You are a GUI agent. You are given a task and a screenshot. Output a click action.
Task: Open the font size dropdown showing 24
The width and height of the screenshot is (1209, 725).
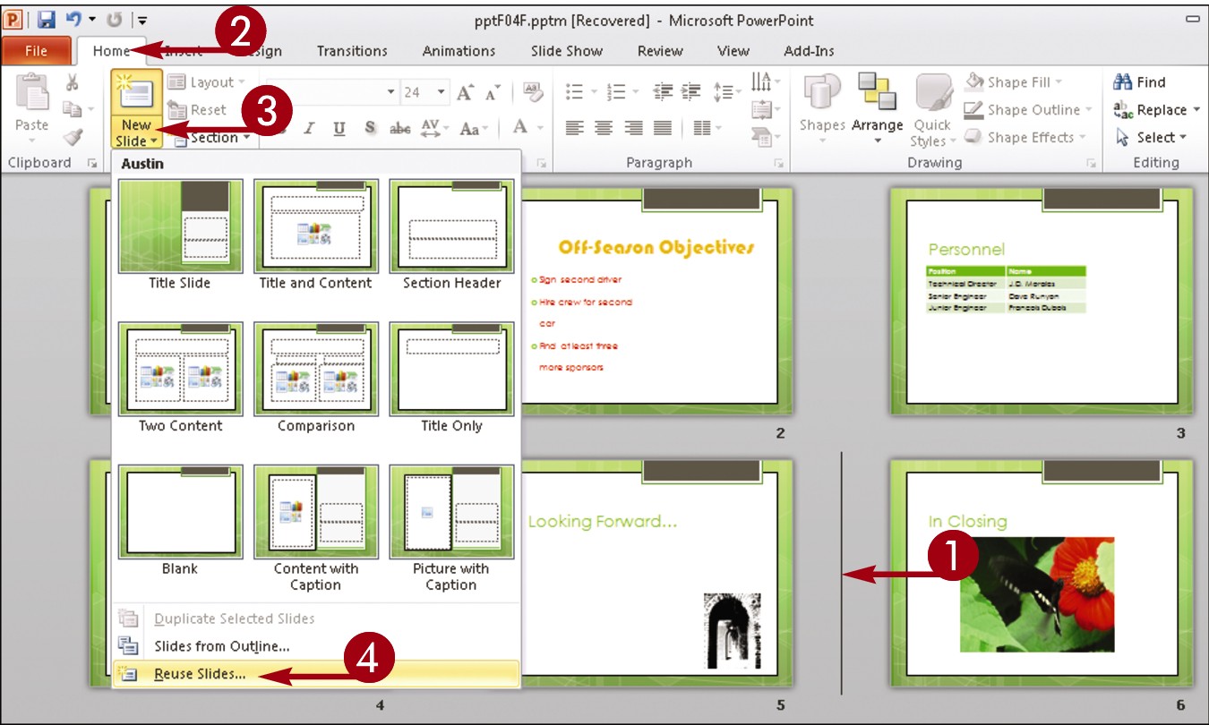pyautogui.click(x=441, y=92)
